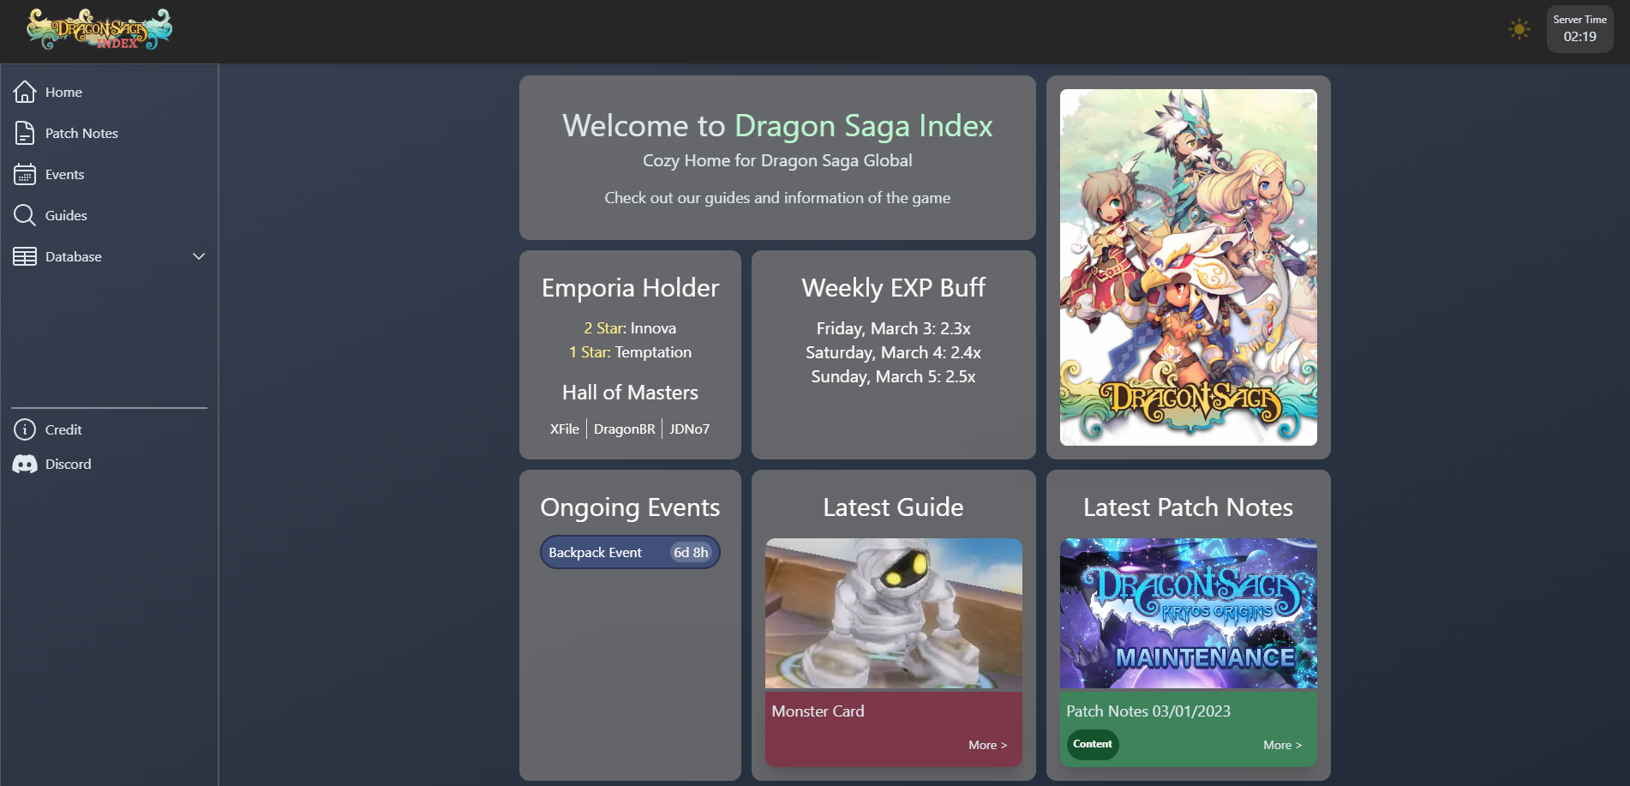Screen dimensions: 1630x786
Task: Click the Monster Card guide title
Action: click(818, 711)
